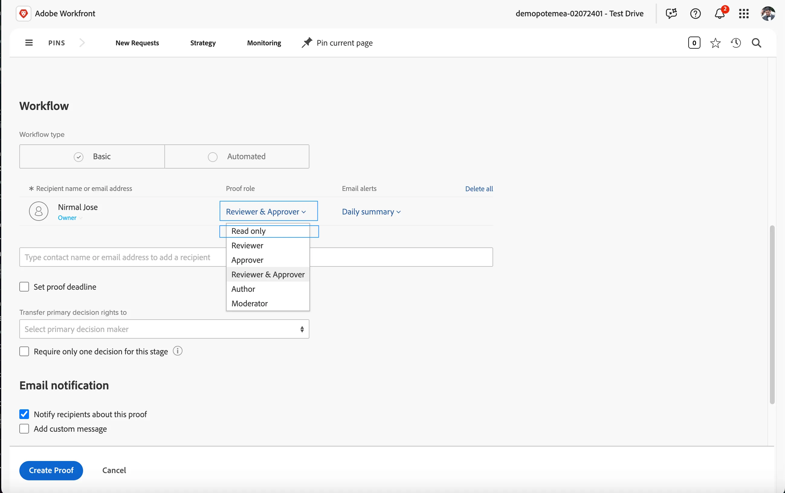785x493 pixels.
Task: Click the recipient name or email input field
Action: 256,257
